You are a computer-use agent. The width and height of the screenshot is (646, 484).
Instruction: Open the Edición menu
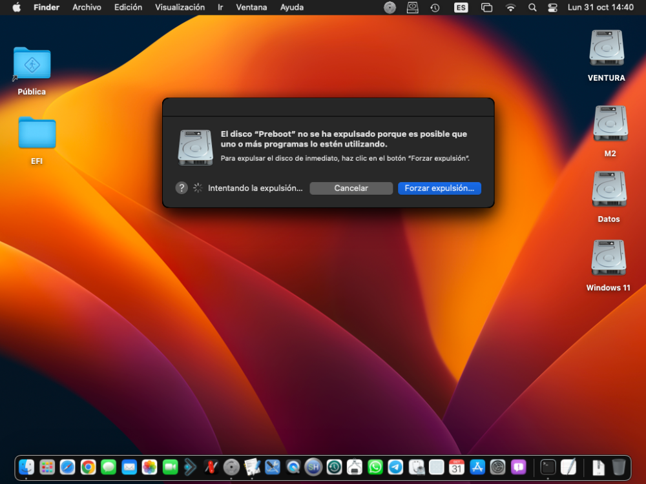(x=128, y=7)
